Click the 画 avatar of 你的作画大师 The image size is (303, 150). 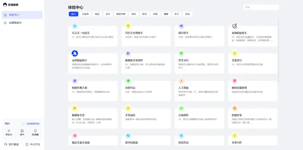(75, 80)
